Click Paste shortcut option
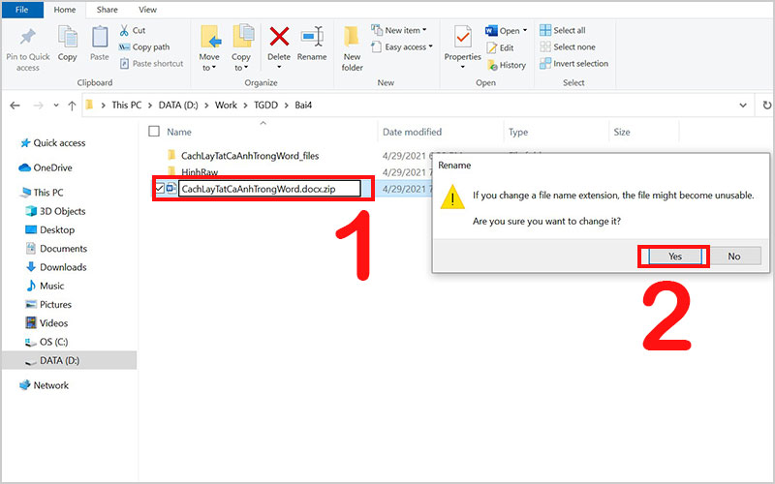The height and width of the screenshot is (484, 775). [151, 63]
